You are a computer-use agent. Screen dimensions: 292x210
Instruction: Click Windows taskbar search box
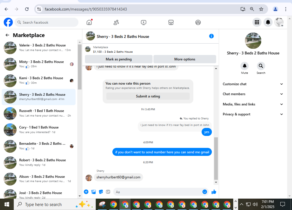(55, 204)
